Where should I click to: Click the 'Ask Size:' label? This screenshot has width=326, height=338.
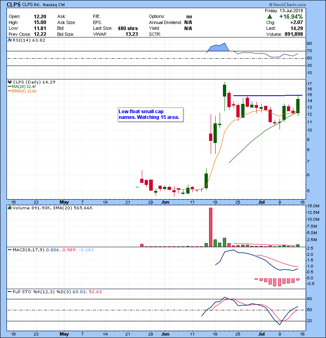coord(66,22)
